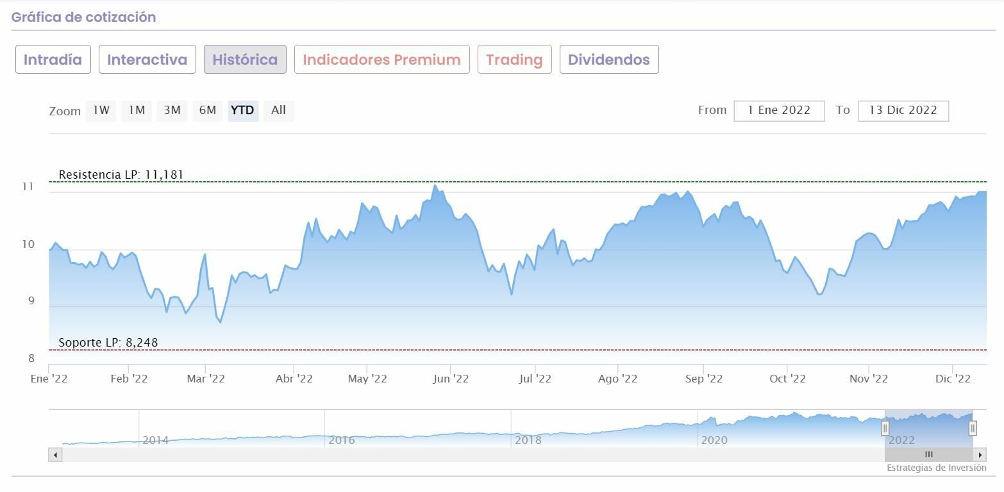Open the Estrategias de Inversión credit link
Image resolution: width=1004 pixels, height=492 pixels.
tap(936, 468)
